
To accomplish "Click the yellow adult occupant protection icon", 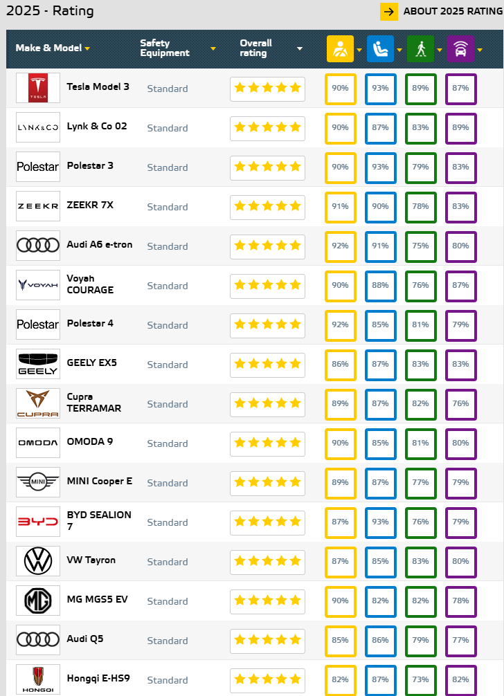I will (340, 49).
